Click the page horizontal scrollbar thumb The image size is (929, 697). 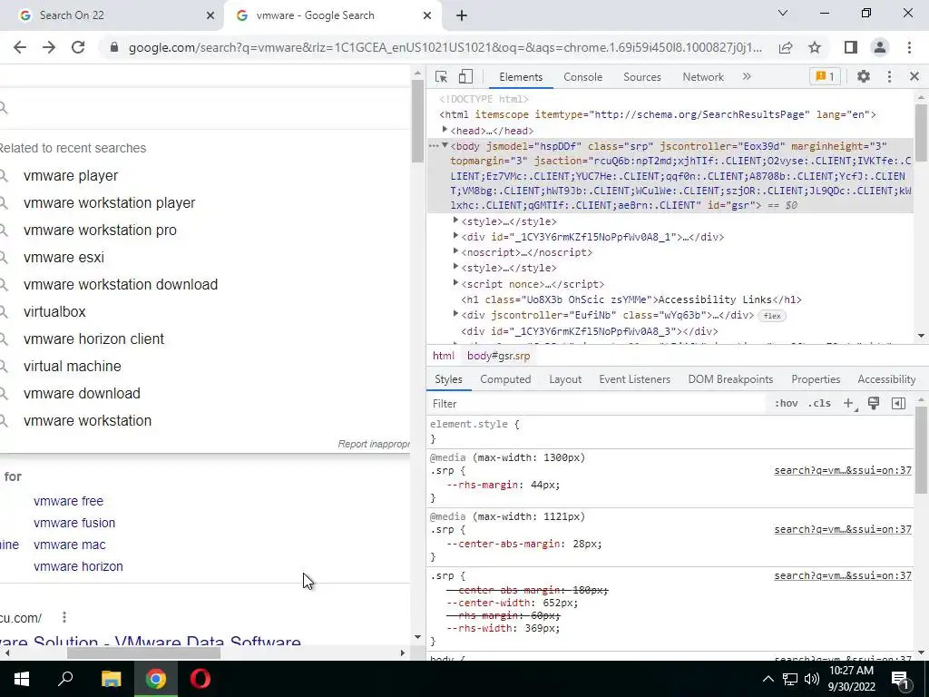tap(143, 653)
